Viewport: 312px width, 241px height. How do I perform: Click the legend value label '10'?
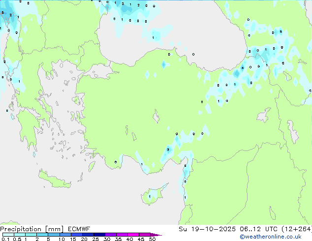[62, 239]
